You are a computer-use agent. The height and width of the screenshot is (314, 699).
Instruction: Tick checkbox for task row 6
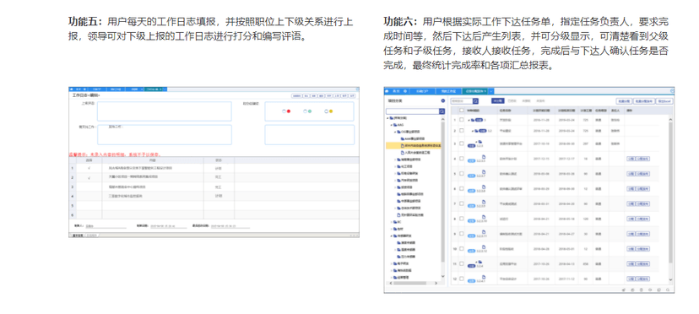coord(462,188)
